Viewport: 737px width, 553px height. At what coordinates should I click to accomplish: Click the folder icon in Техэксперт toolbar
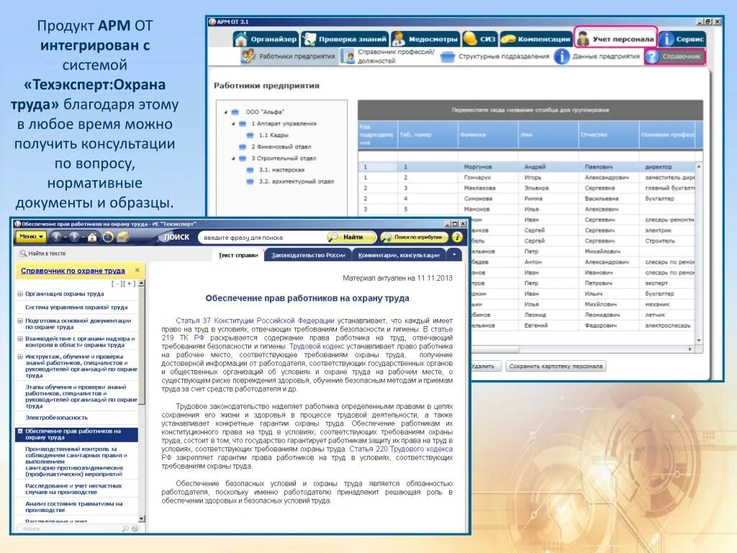tap(123, 237)
